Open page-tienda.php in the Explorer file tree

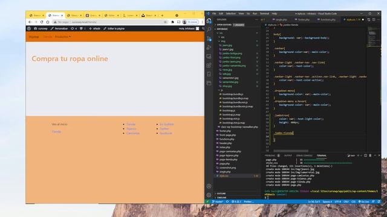[x=228, y=159]
